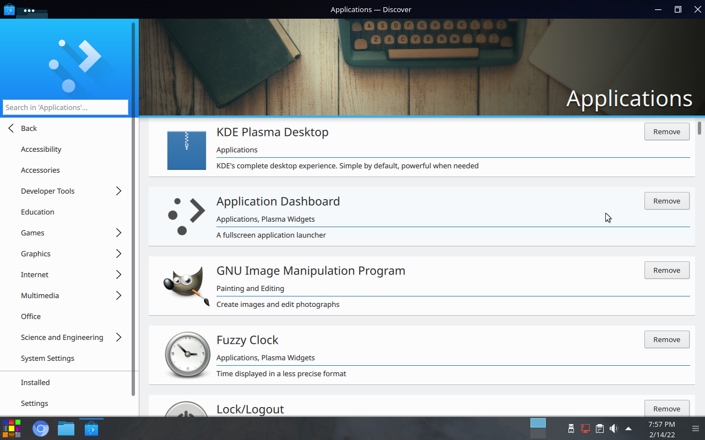The image size is (705, 440).
Task: Open the file manager from the taskbar
Action: point(66,428)
